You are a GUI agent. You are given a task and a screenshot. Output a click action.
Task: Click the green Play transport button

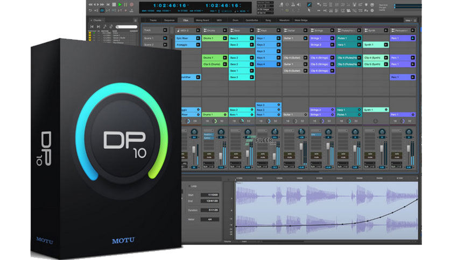(120, 5)
